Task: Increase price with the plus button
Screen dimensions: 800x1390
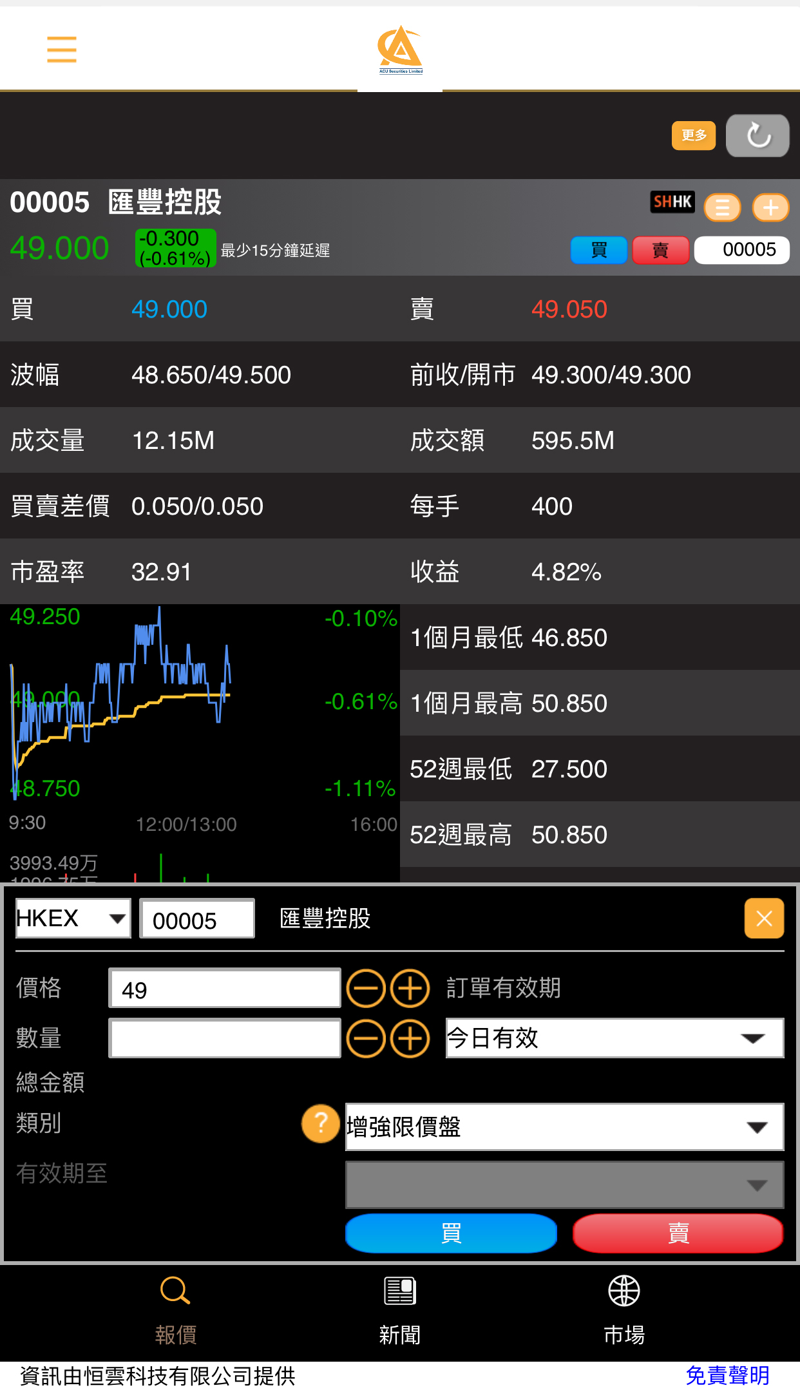Action: pos(410,988)
